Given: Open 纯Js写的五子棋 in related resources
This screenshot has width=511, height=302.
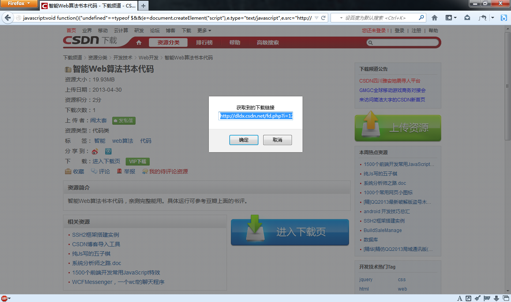Looking at the screenshot, I should click(91, 254).
